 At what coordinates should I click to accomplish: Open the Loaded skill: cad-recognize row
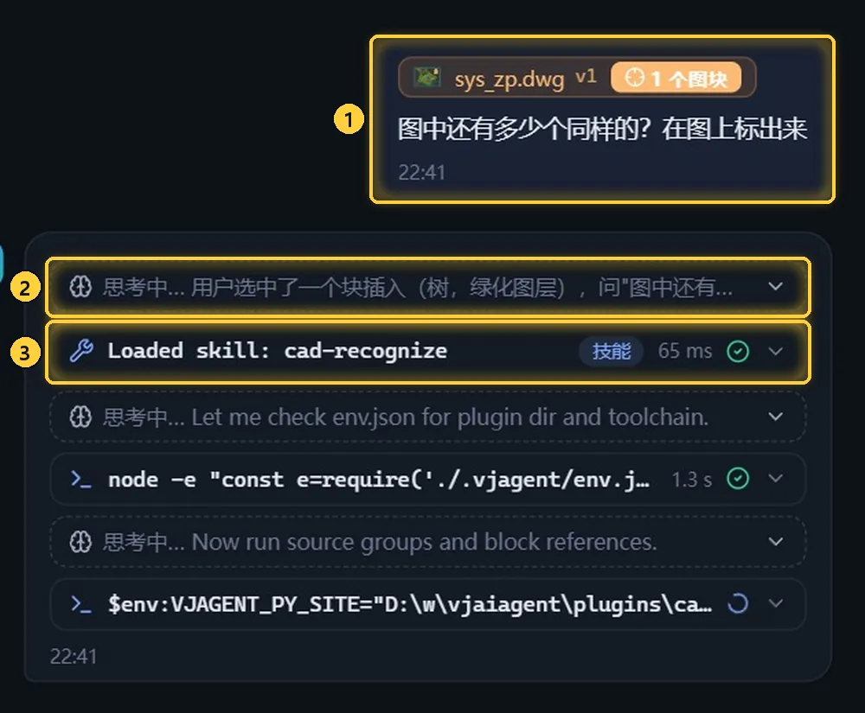[x=427, y=352]
